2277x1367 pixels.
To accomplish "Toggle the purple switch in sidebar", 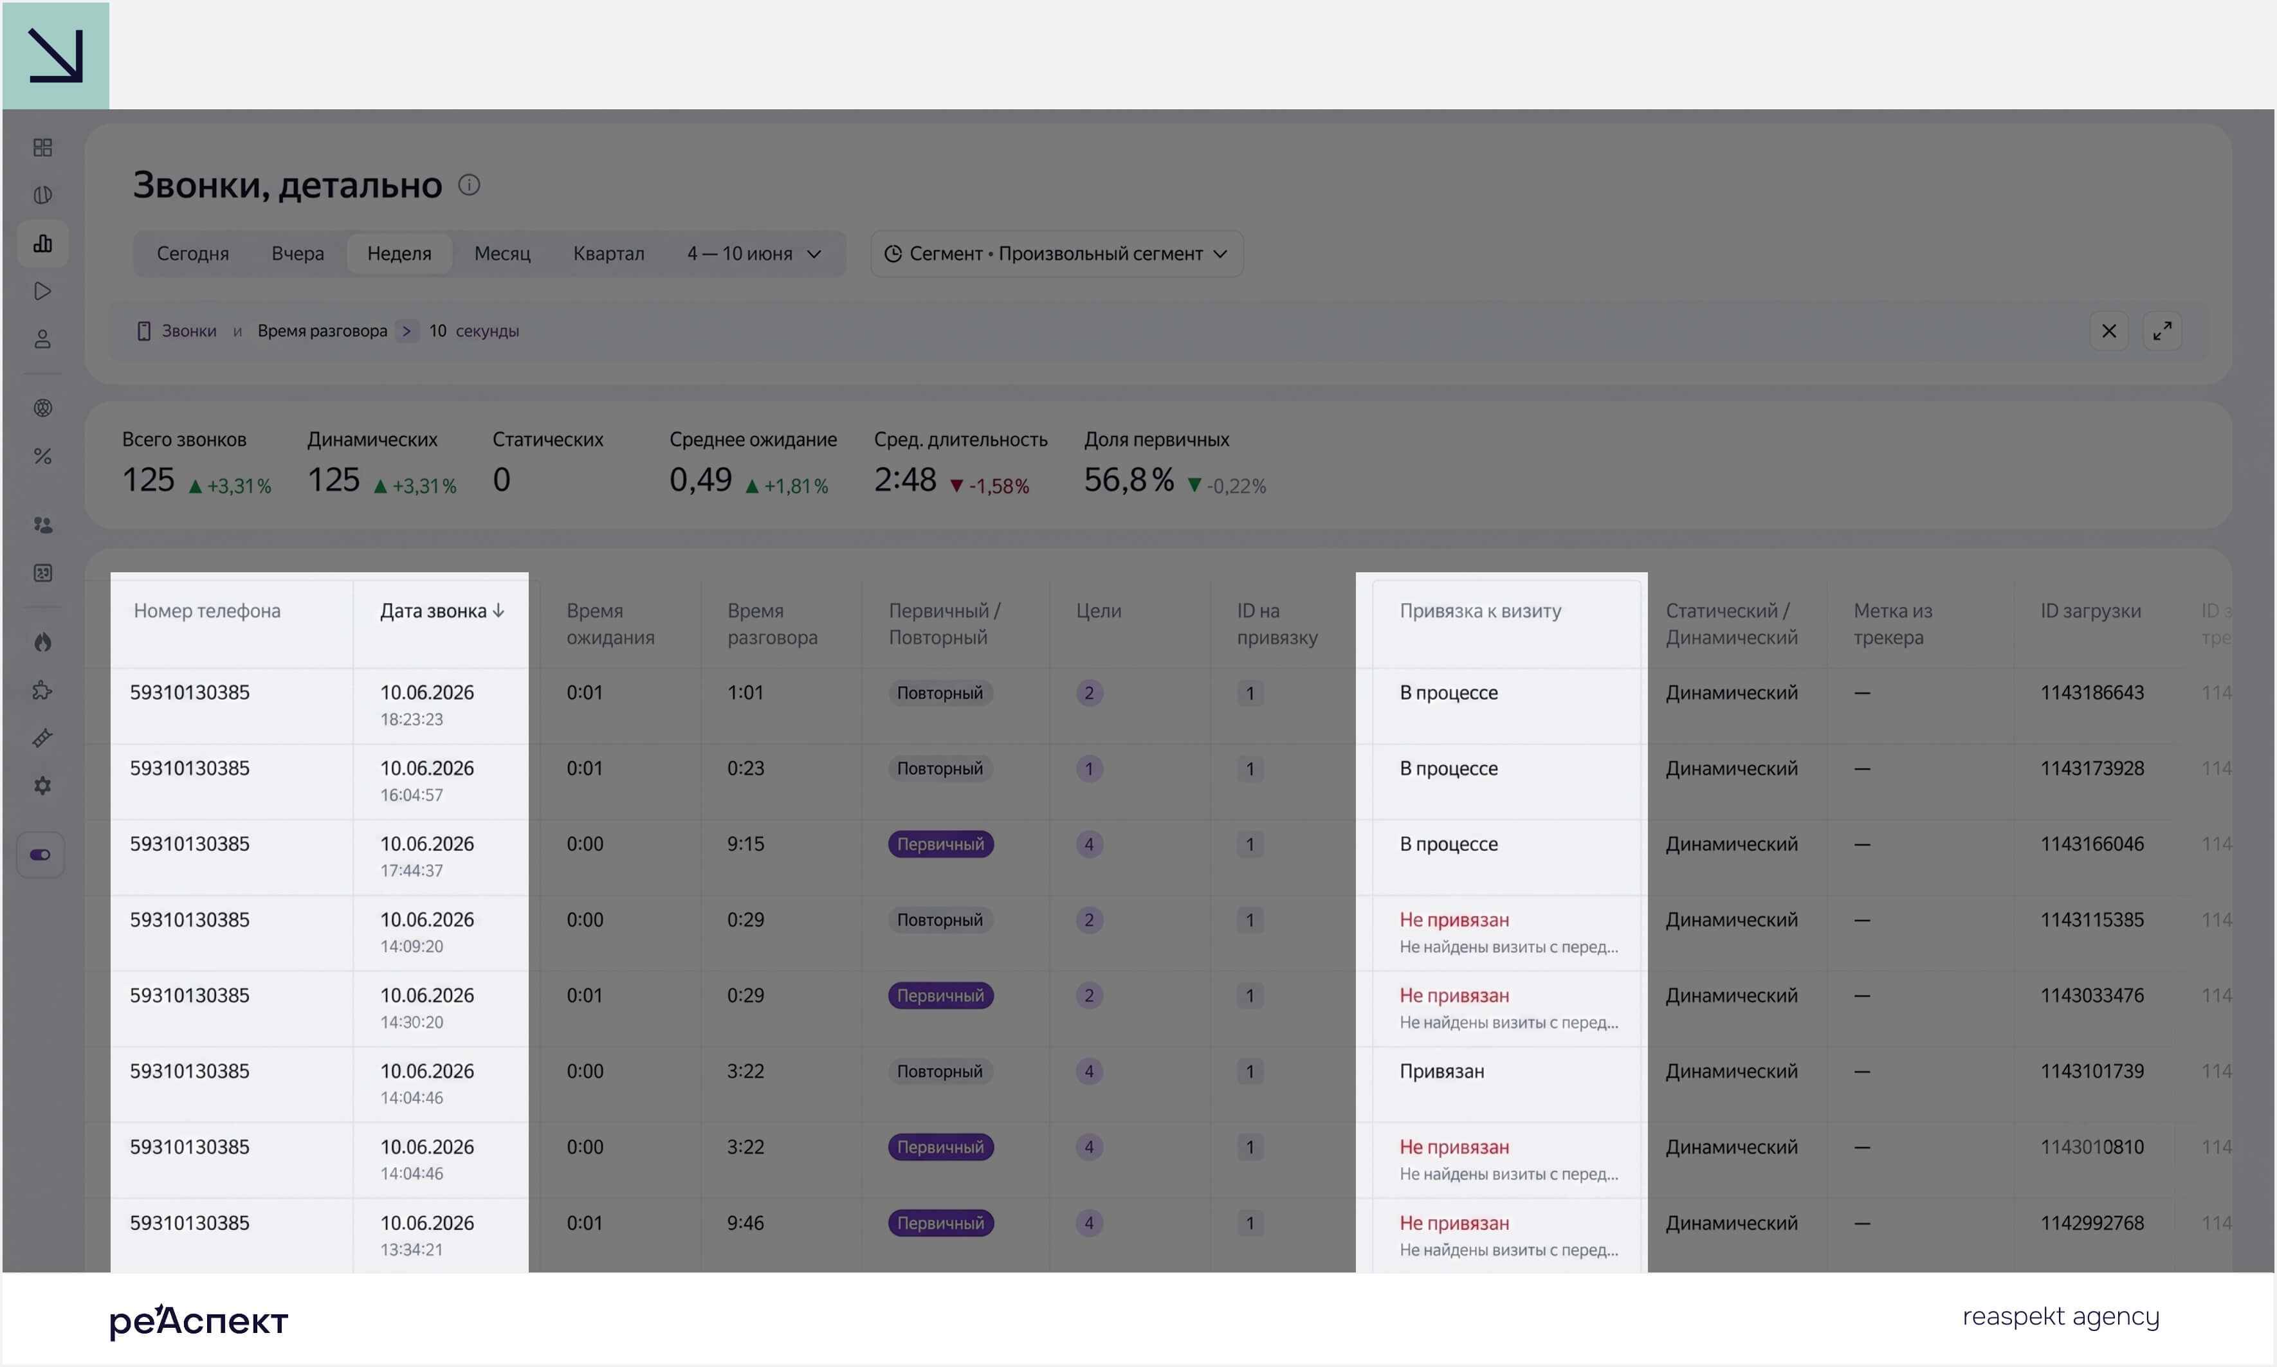I will click(41, 855).
